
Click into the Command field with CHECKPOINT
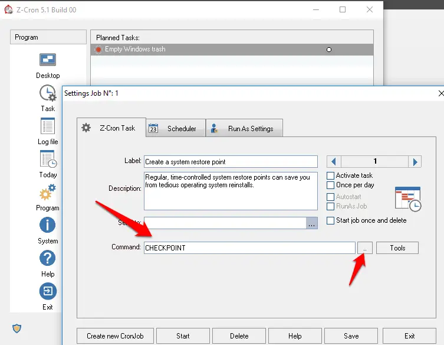[x=249, y=248]
